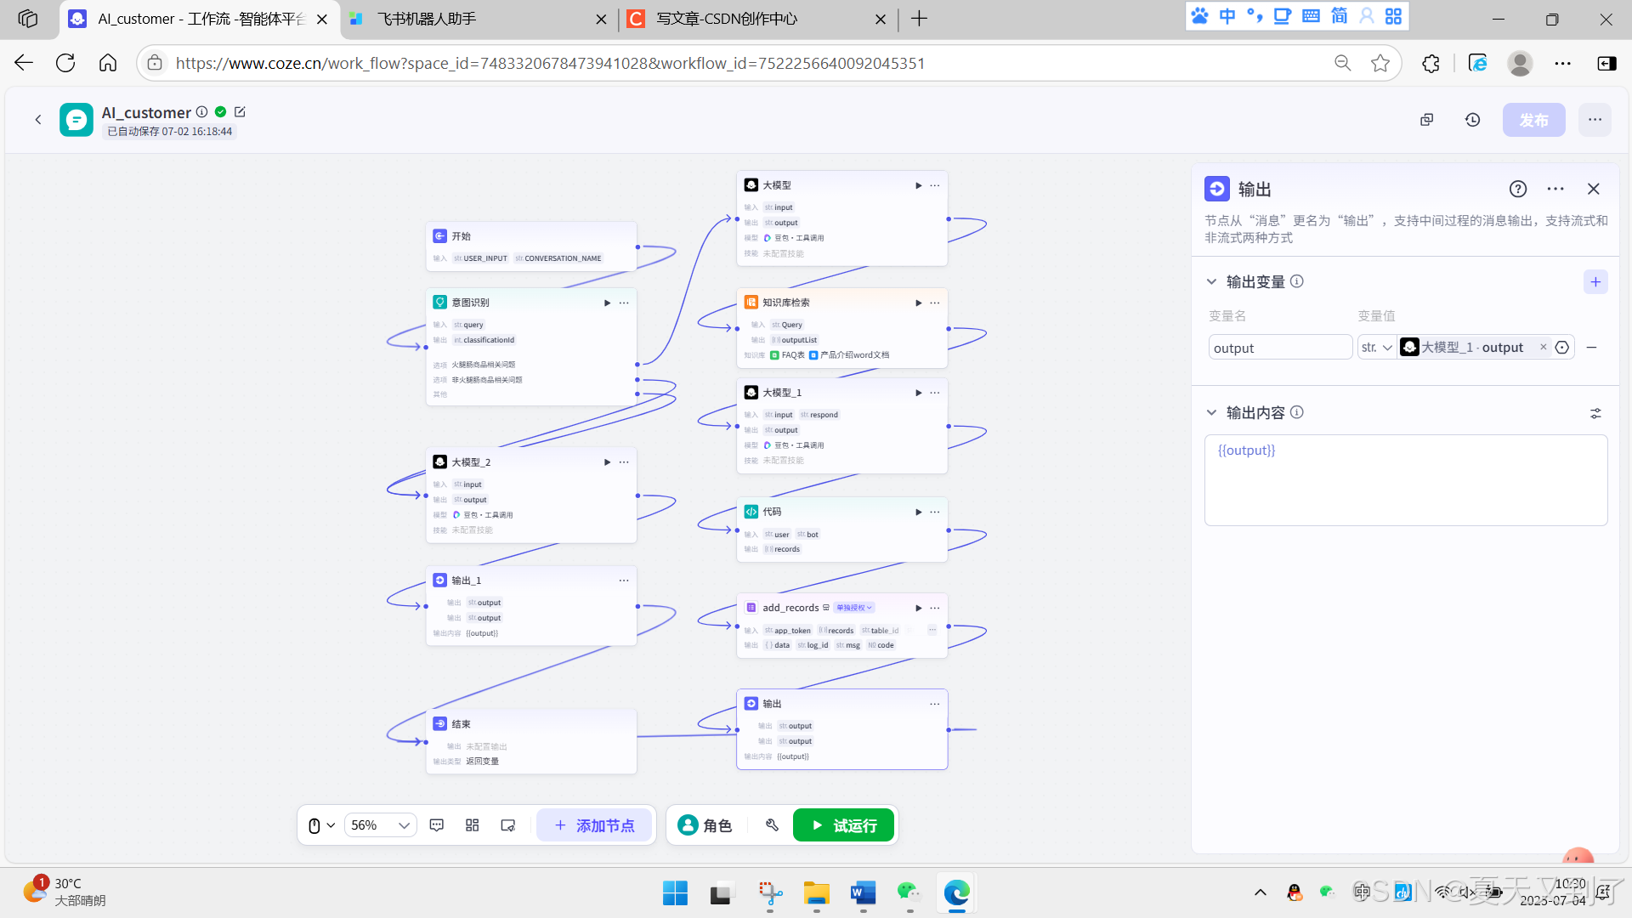Clear the 大模型_1 output reference
The width and height of the screenshot is (1632, 918).
point(1544,347)
